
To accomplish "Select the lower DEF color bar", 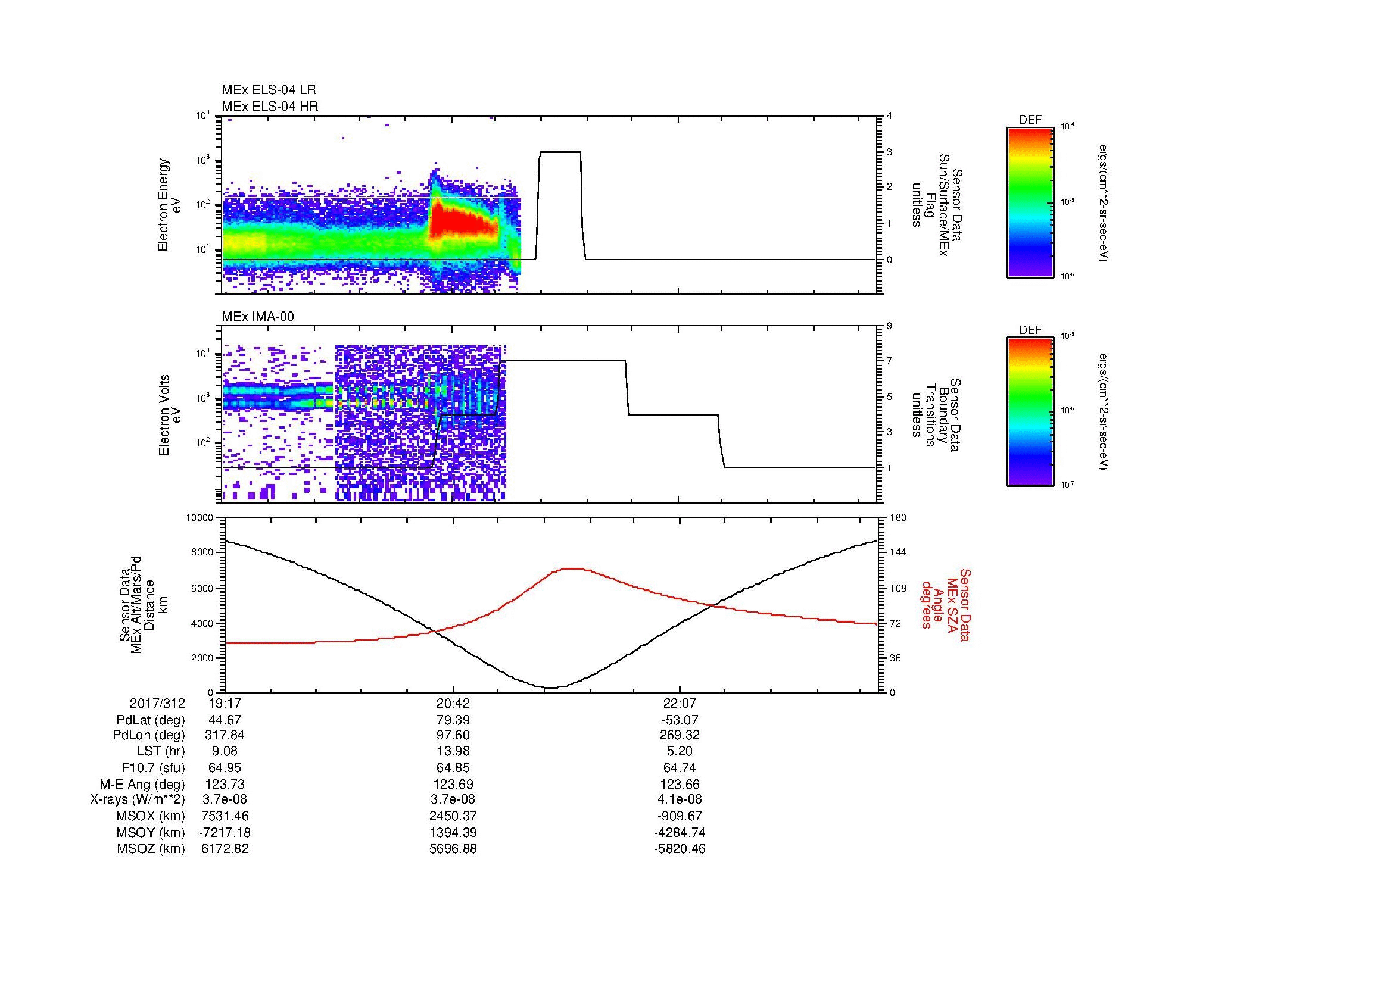I will [x=1030, y=412].
